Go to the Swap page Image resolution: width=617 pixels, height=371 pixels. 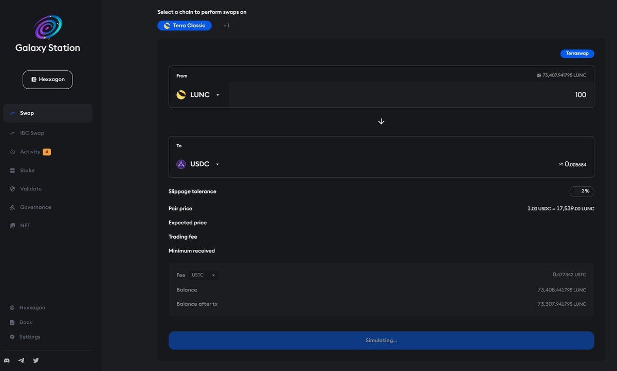coord(48,113)
